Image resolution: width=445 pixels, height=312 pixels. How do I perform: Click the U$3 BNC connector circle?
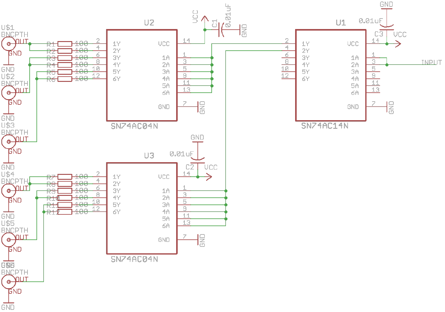[9, 141]
